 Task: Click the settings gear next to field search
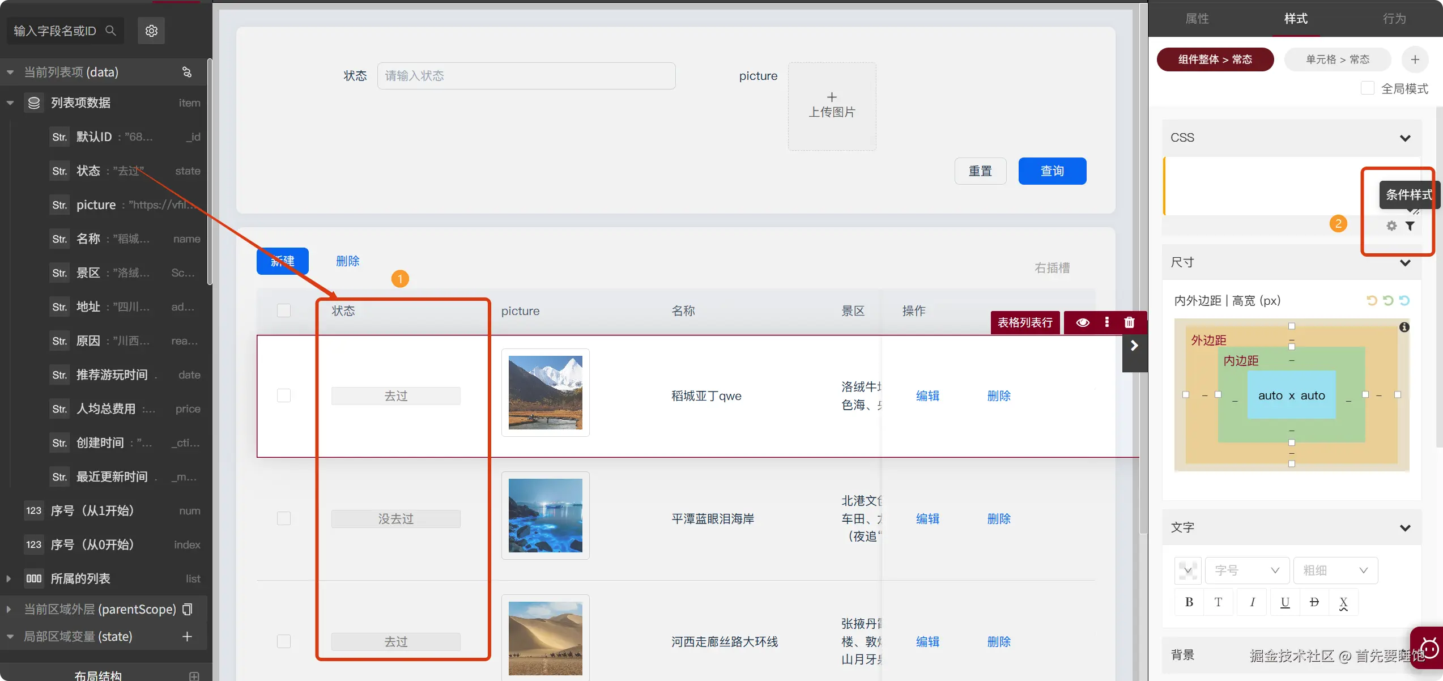pos(151,31)
